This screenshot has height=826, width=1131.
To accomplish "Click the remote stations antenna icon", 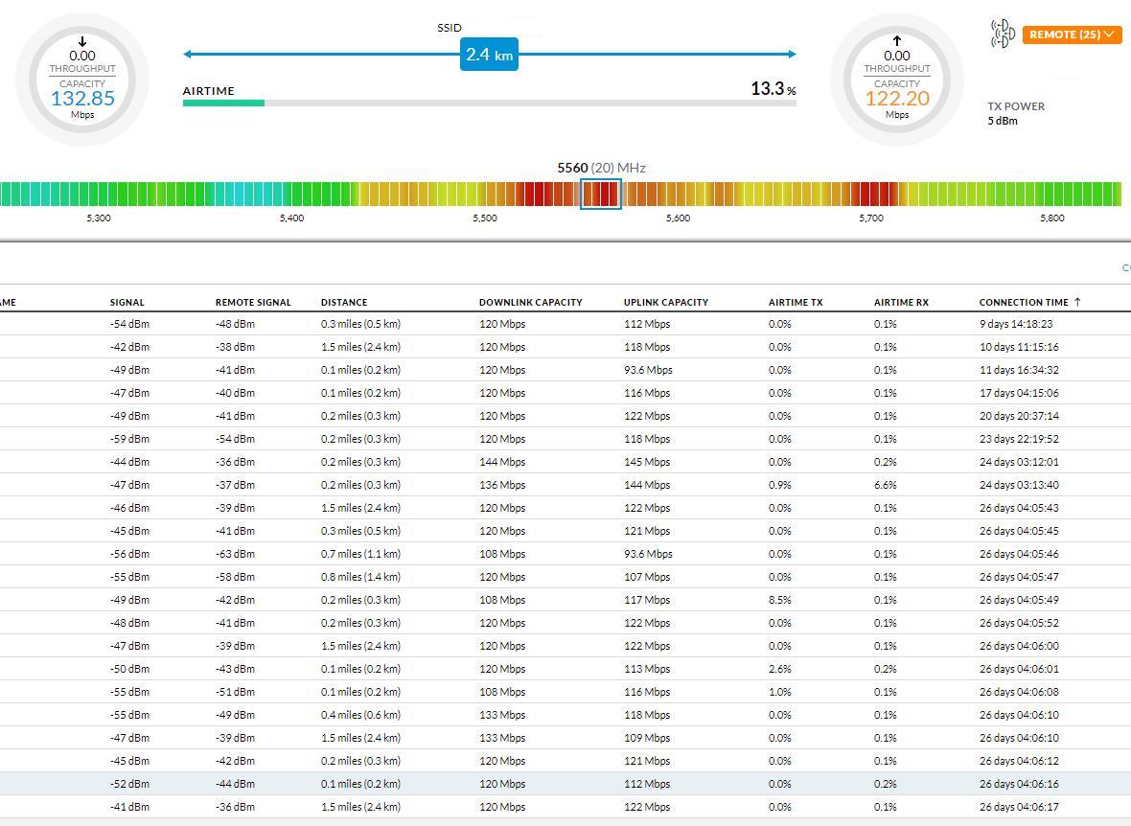I will [x=1003, y=34].
